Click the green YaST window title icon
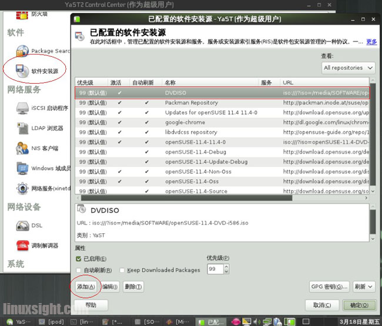The height and width of the screenshot is (326, 382). coord(77,19)
